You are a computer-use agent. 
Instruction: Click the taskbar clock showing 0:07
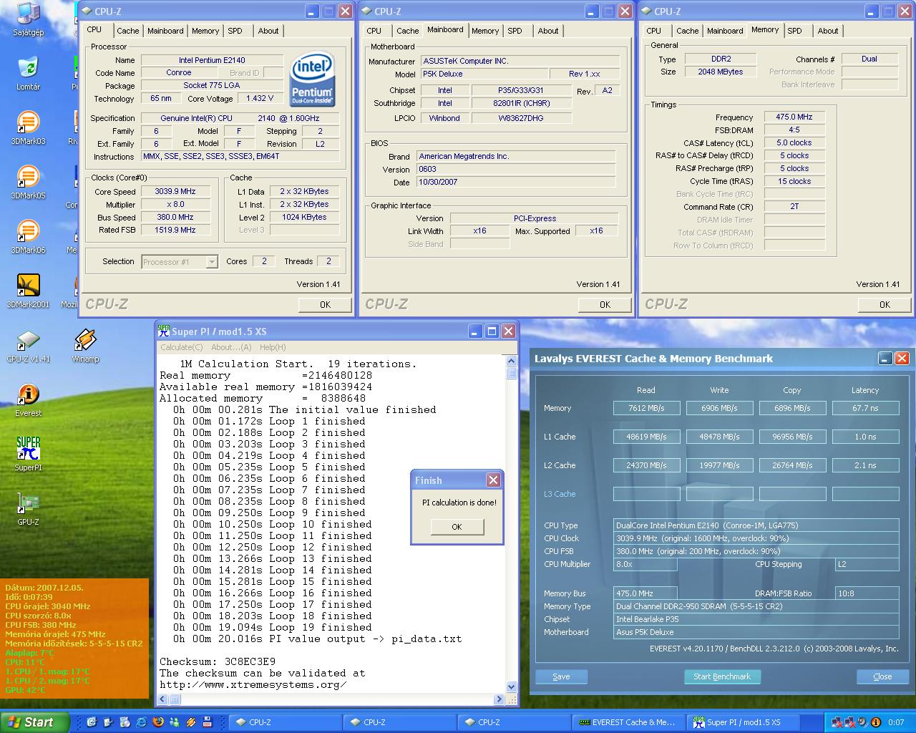896,722
